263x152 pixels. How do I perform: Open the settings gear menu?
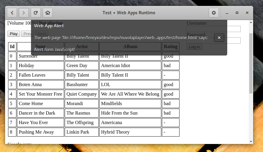(214, 13)
